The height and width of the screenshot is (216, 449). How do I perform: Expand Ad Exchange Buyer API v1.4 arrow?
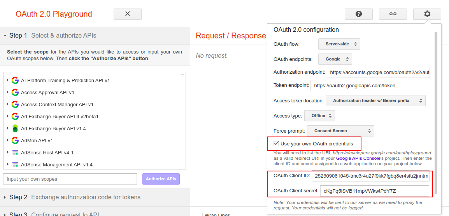coord(8,128)
